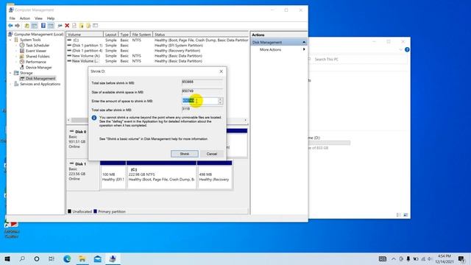Open the Help menu
Image resolution: width=471 pixels, height=265 pixels.
pos(51,18)
